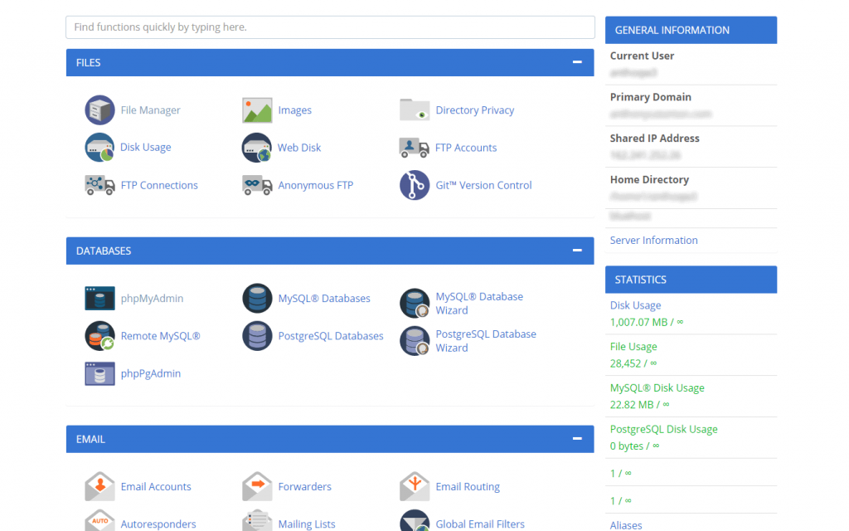Click the Forwarders icon

click(257, 486)
